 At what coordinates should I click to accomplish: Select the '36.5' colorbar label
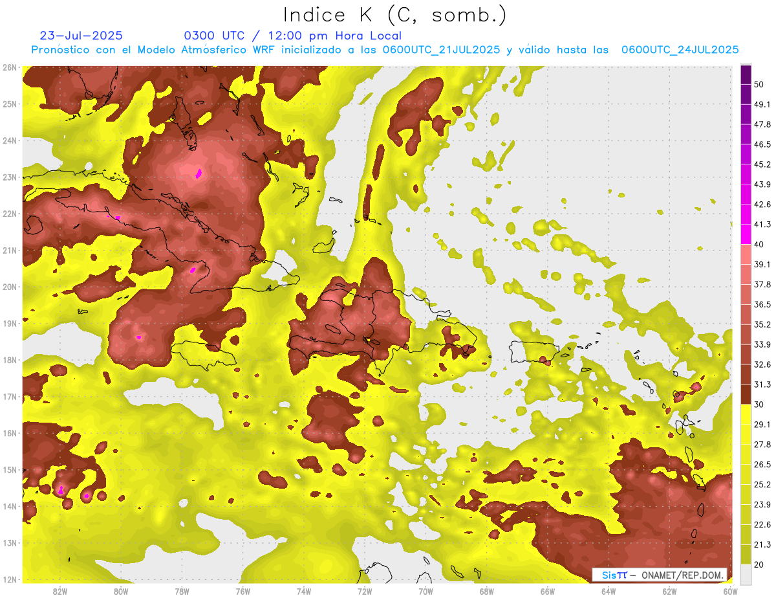click(762, 304)
